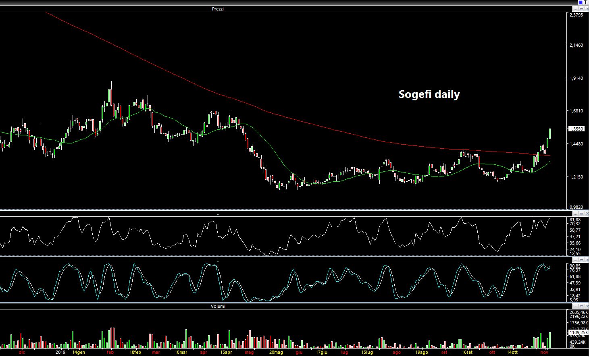589x357 pixels.
Task: Click the 0,9820 price axis label
Action: point(576,207)
